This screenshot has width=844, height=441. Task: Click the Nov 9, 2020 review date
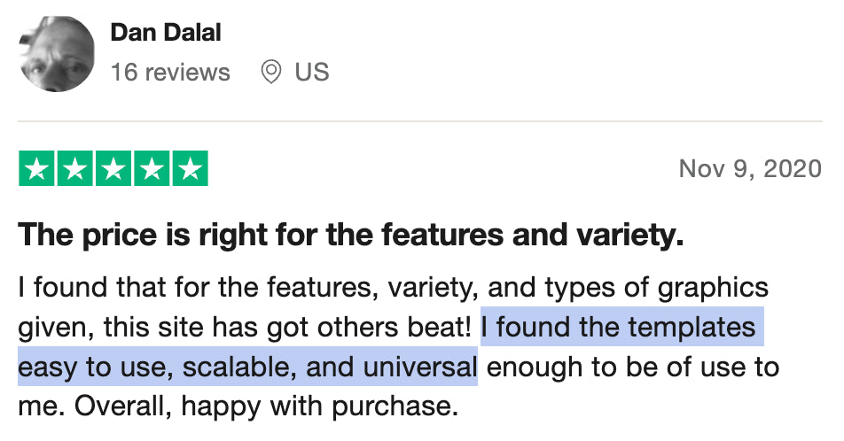point(750,169)
